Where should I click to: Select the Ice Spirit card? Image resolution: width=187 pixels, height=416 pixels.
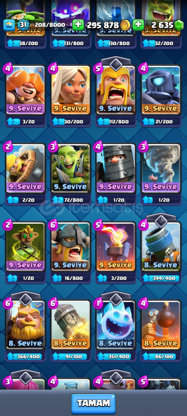[x=116, y=325]
